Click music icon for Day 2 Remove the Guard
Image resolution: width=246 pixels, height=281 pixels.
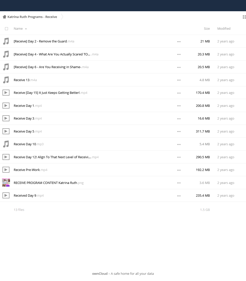coord(6,41)
